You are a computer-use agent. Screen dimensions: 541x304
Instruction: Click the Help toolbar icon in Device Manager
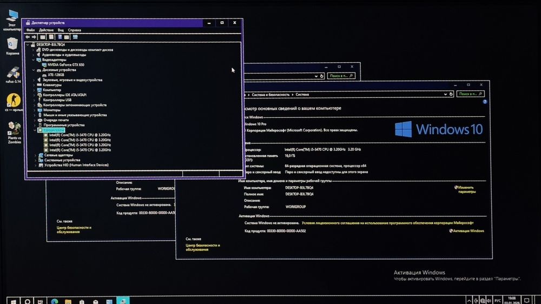[60, 37]
